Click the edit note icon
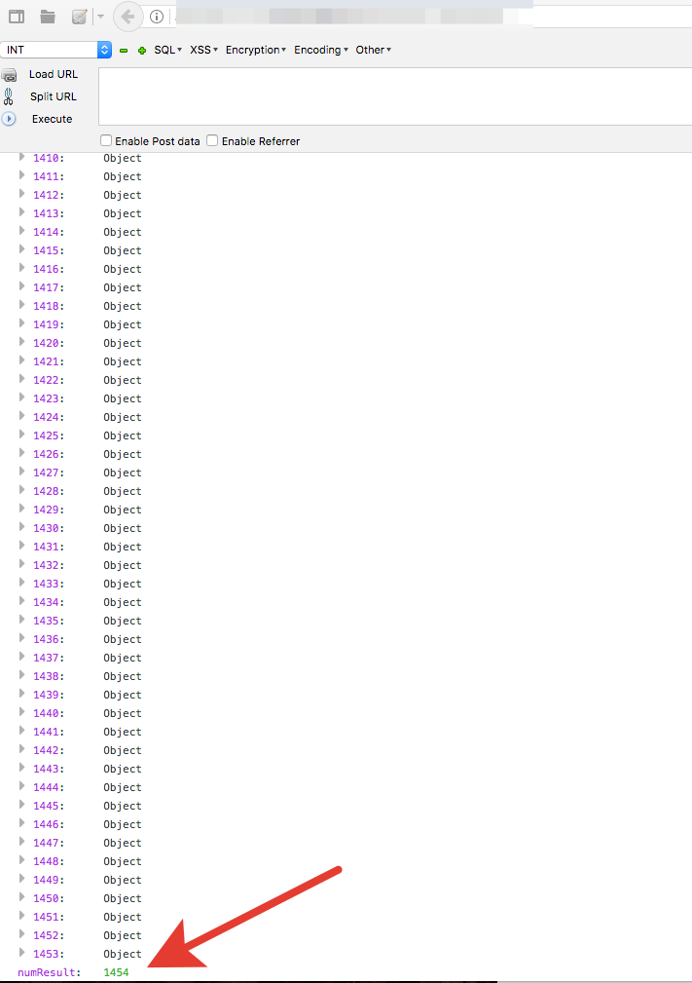This screenshot has height=983, width=692. pyautogui.click(x=79, y=17)
